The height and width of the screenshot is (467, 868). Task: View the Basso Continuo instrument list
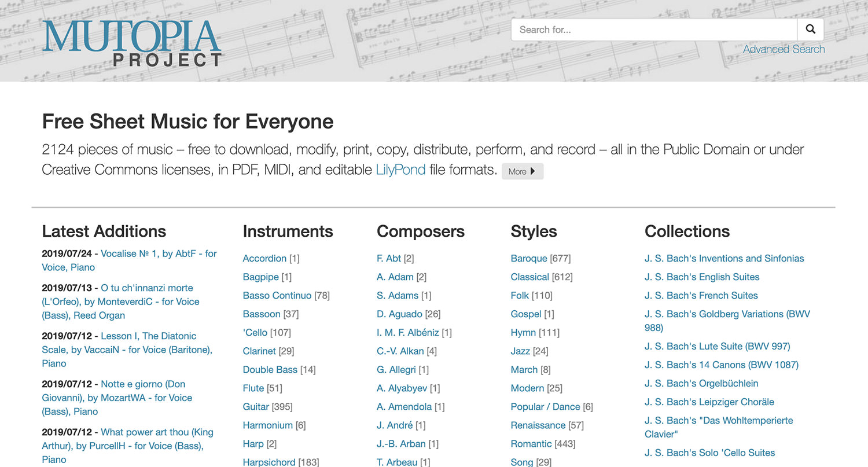277,296
